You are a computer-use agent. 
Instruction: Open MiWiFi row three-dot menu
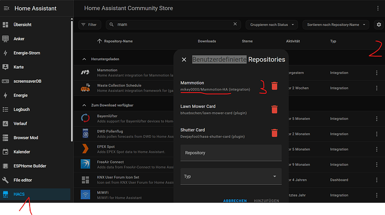pyautogui.click(x=377, y=195)
